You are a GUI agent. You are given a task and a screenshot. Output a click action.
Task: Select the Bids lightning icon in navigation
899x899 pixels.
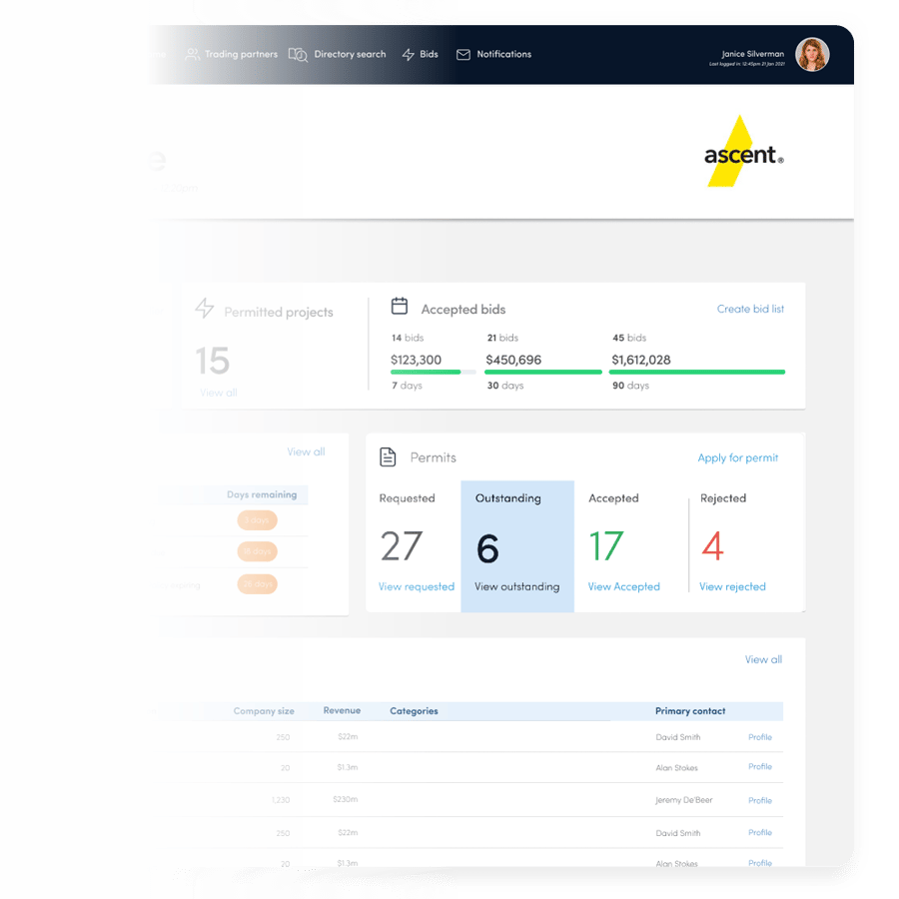click(408, 55)
